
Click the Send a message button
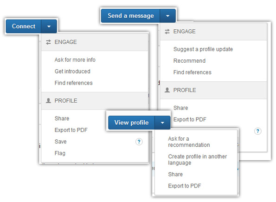tap(131, 16)
